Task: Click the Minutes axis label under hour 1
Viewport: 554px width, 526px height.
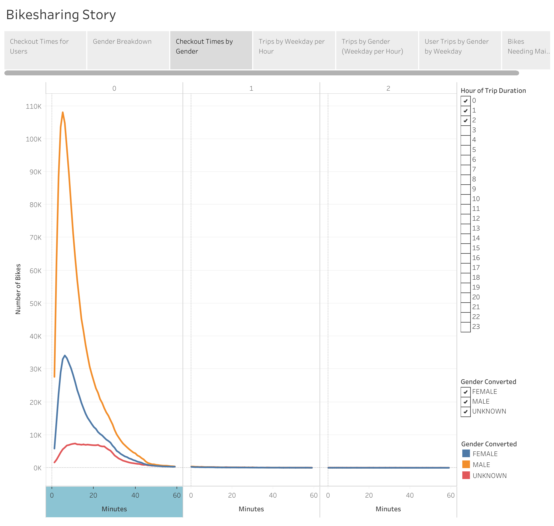Action: tap(251, 509)
